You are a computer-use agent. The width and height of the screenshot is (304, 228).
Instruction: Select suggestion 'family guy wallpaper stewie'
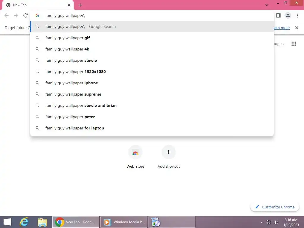152,60
